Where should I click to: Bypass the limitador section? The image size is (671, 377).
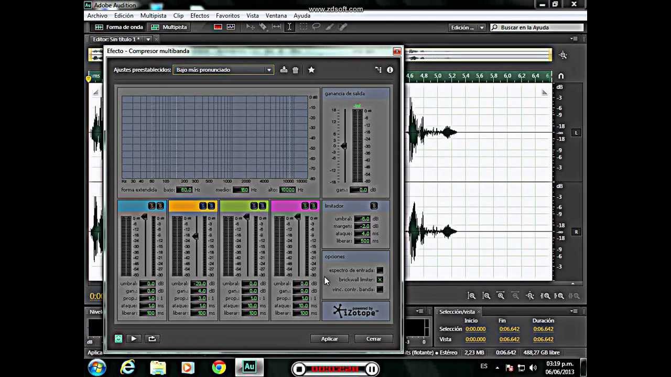(374, 206)
